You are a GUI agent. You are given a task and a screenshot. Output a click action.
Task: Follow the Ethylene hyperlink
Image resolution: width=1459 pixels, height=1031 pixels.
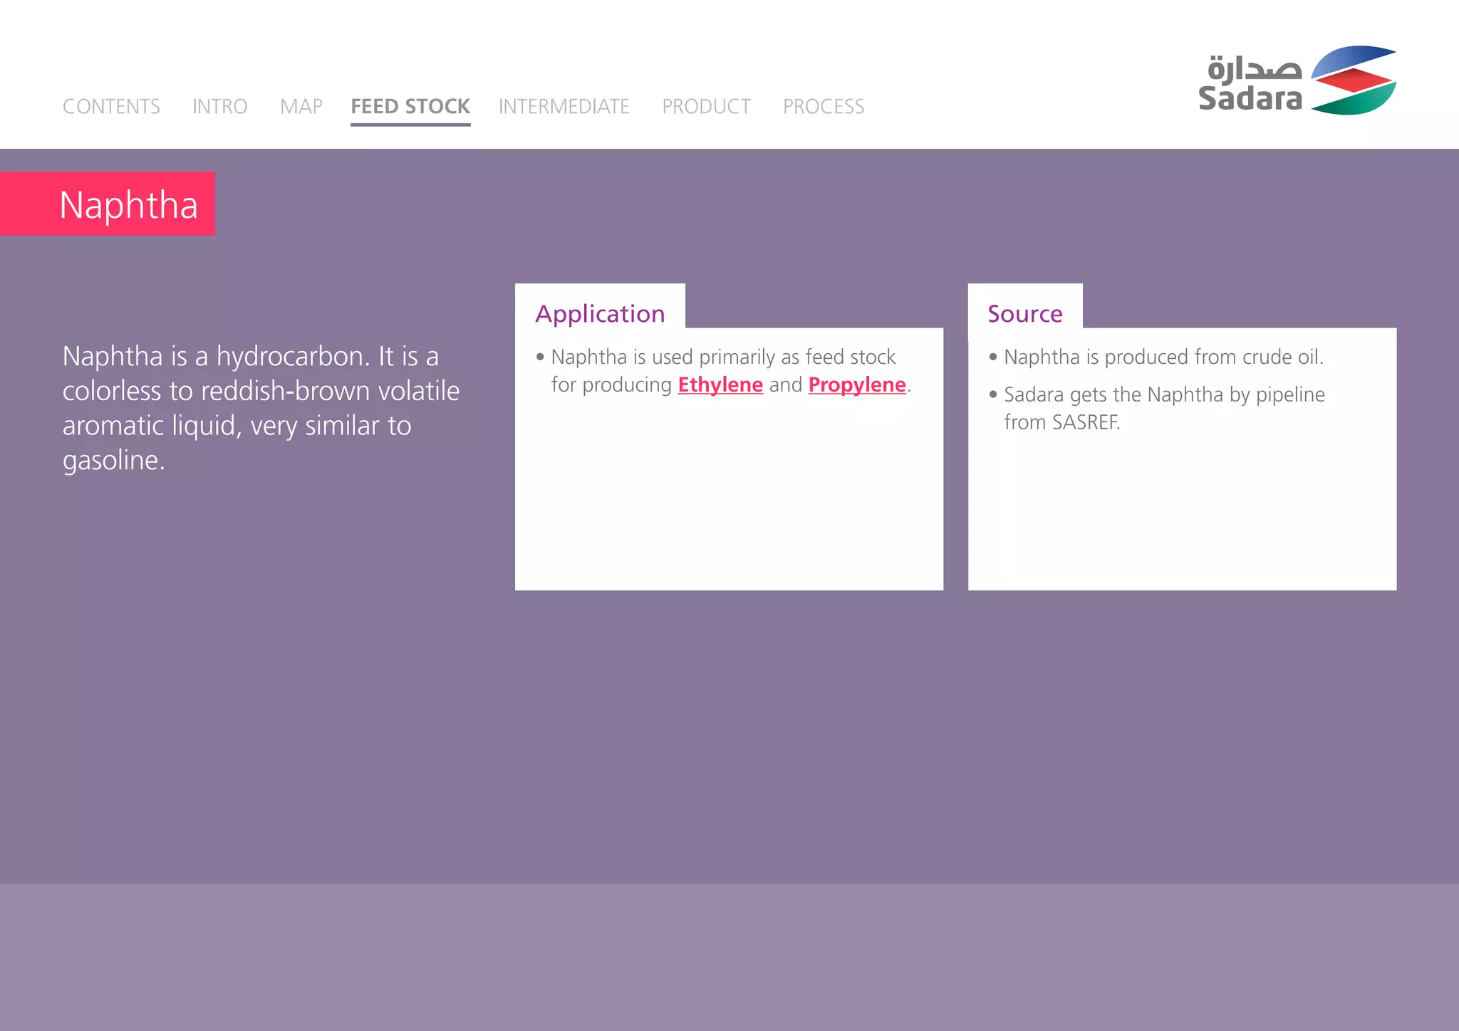tap(720, 385)
